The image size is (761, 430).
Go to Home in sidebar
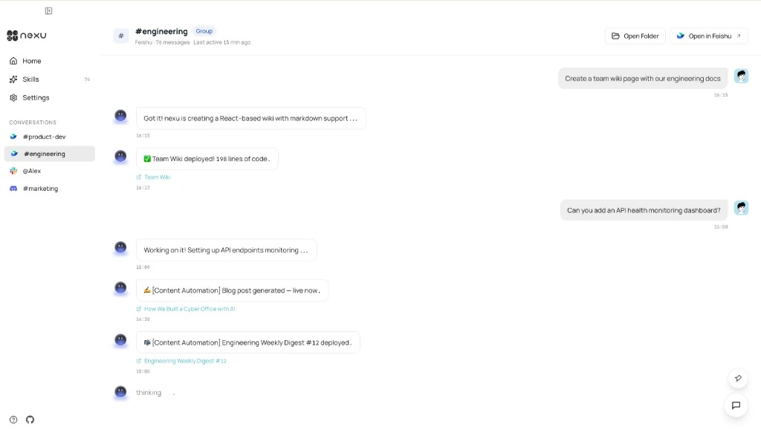tap(31, 61)
